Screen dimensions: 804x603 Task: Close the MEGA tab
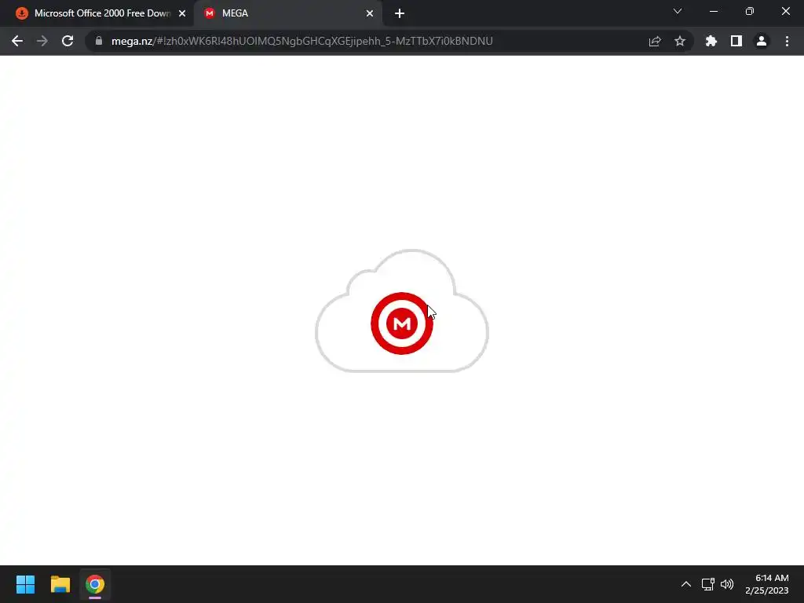pyautogui.click(x=370, y=13)
